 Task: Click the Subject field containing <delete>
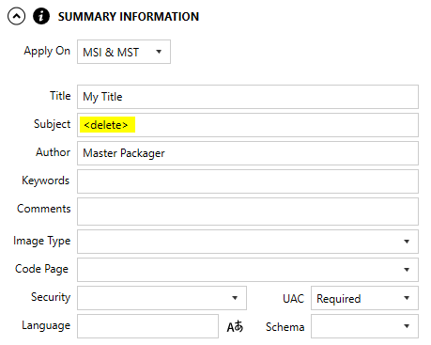click(x=248, y=125)
